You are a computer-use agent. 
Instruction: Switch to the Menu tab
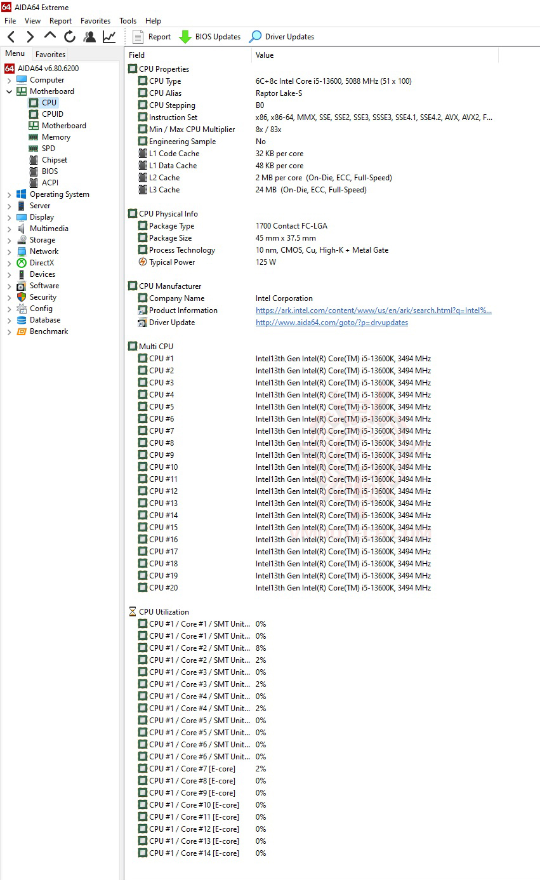click(x=15, y=54)
